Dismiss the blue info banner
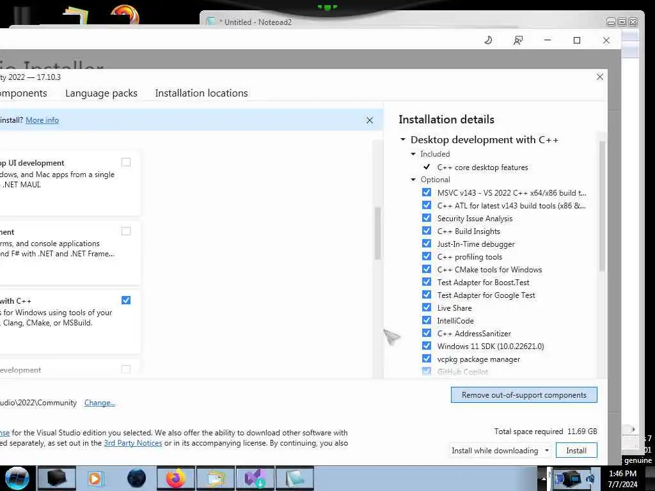This screenshot has width=655, height=491. tap(370, 120)
